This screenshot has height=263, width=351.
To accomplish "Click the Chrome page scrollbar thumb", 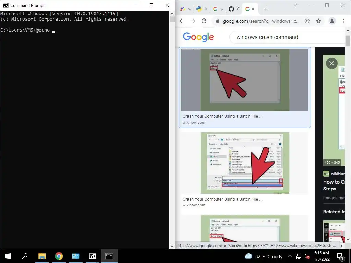I will pyautogui.click(x=348, y=41).
